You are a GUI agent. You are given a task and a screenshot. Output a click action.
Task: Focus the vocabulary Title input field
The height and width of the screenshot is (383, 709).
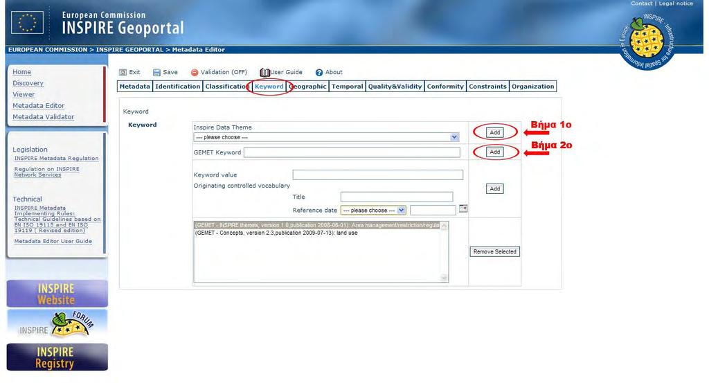tap(397, 197)
